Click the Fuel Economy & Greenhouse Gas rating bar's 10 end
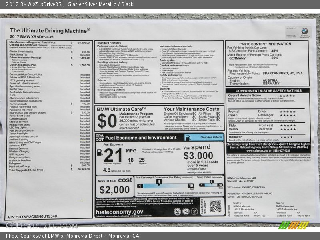The image size is (320, 240). coord(191,186)
